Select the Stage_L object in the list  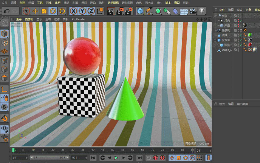226,50
